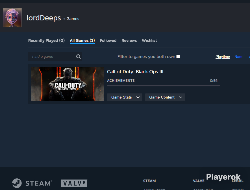Expand the Game Content dropdown
The image size is (250, 190).
tap(165, 97)
